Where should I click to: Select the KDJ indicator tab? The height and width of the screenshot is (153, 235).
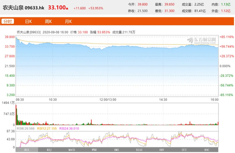49,150
